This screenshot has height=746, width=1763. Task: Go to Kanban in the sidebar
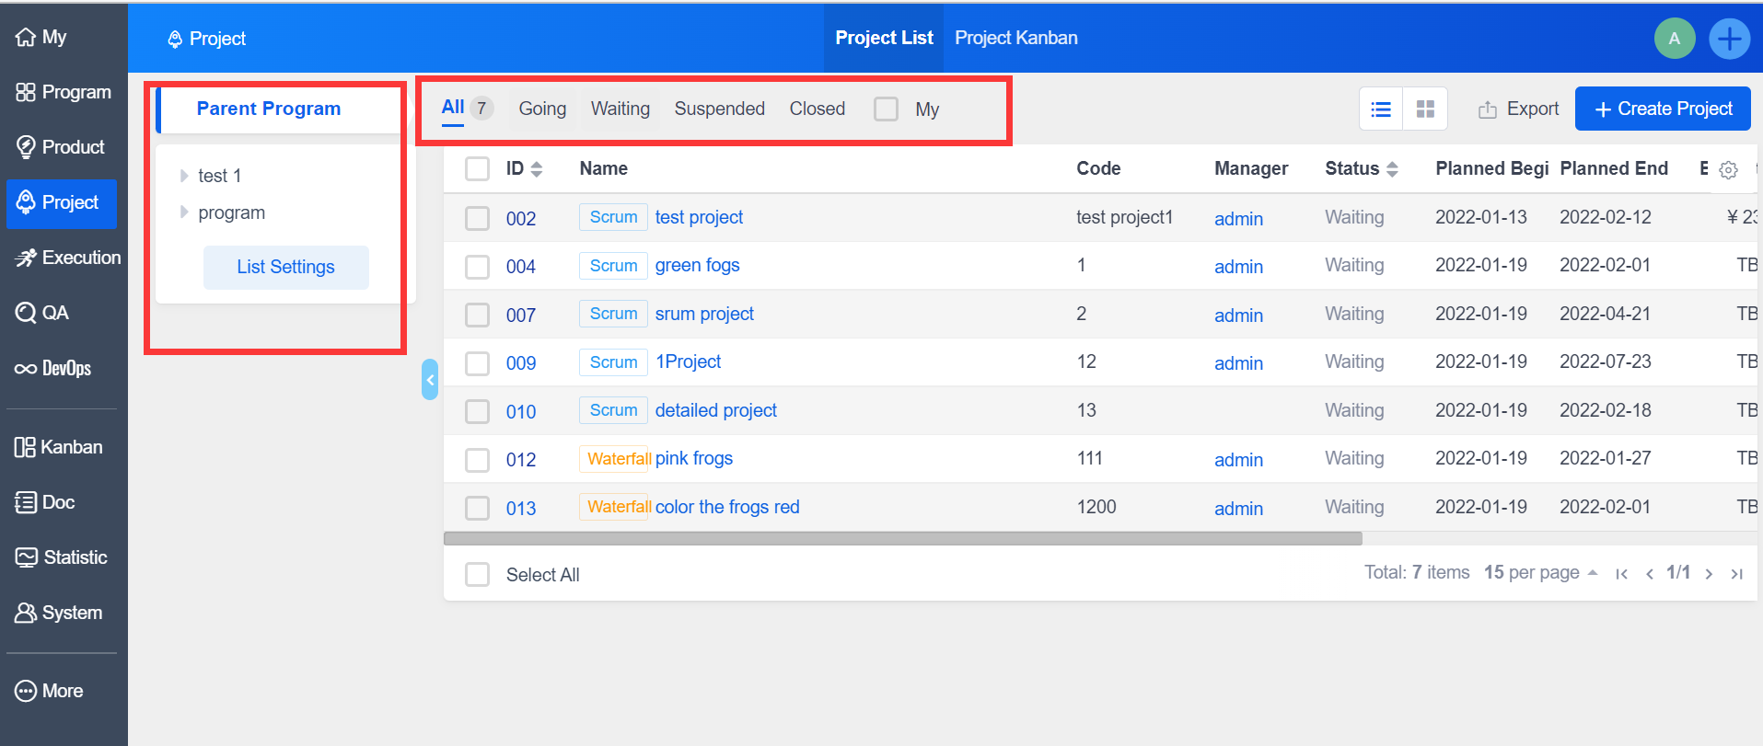[x=58, y=447]
